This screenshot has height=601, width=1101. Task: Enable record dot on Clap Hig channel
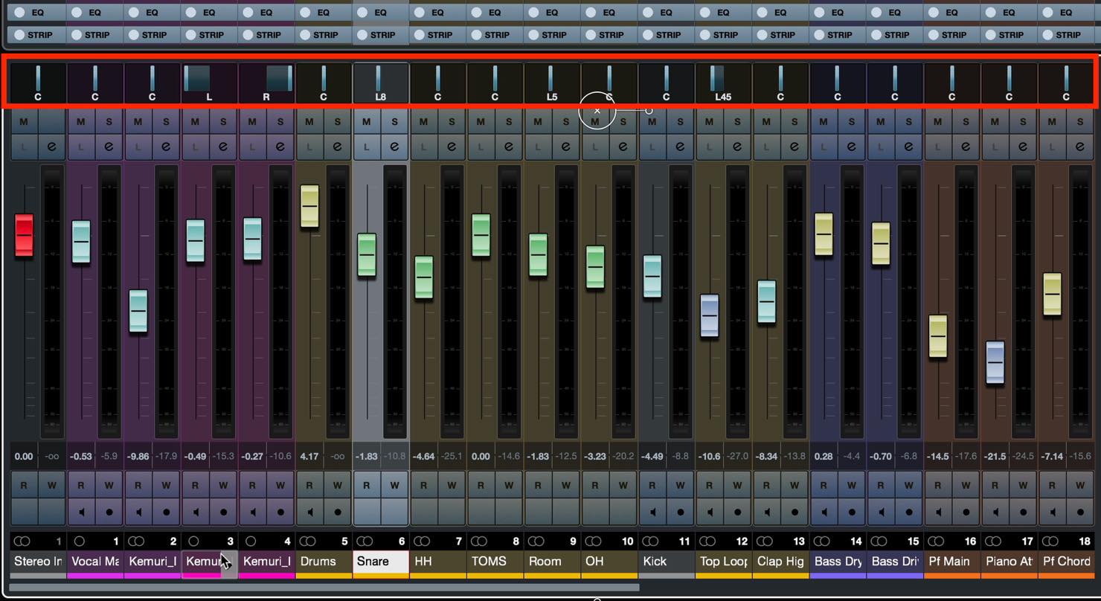[x=795, y=512]
